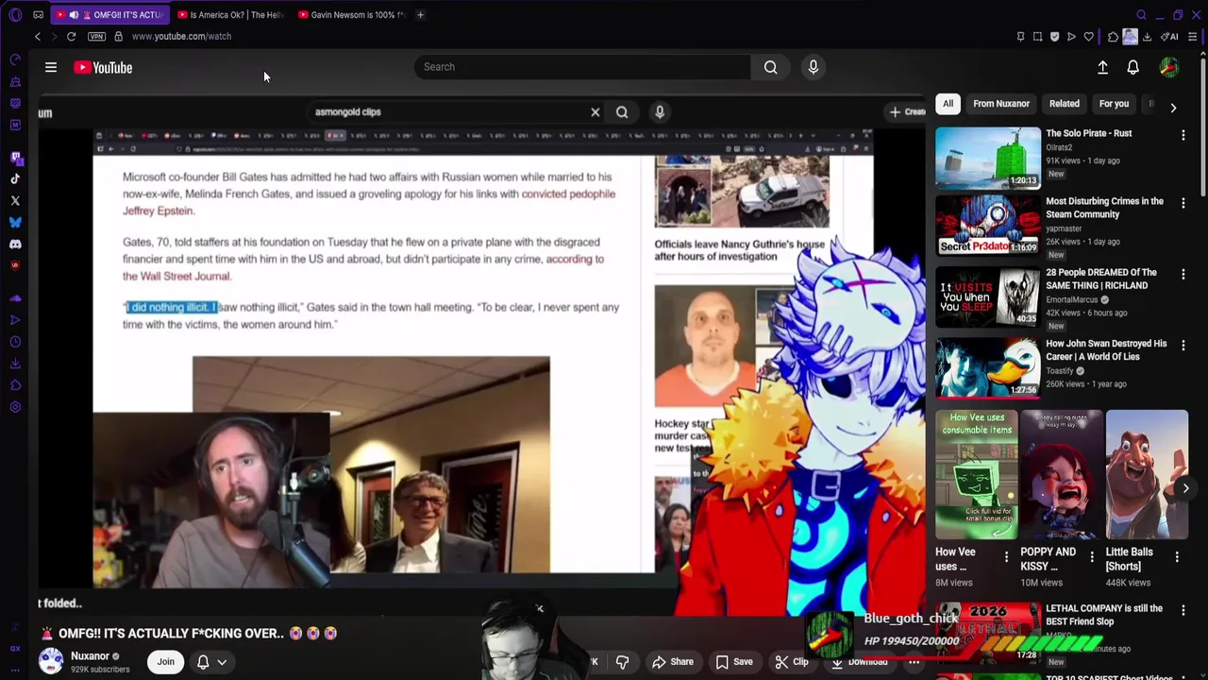Open more actions ellipsis under video
Screen dimensions: 1208x680
point(914,662)
